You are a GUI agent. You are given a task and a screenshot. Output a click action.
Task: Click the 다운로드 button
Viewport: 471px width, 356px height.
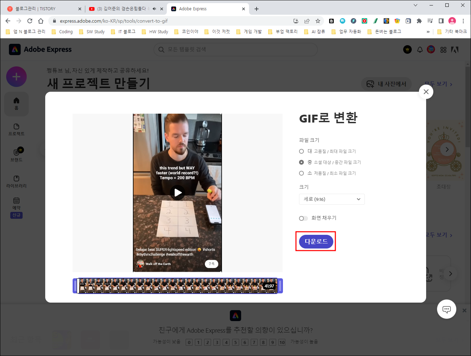316,242
